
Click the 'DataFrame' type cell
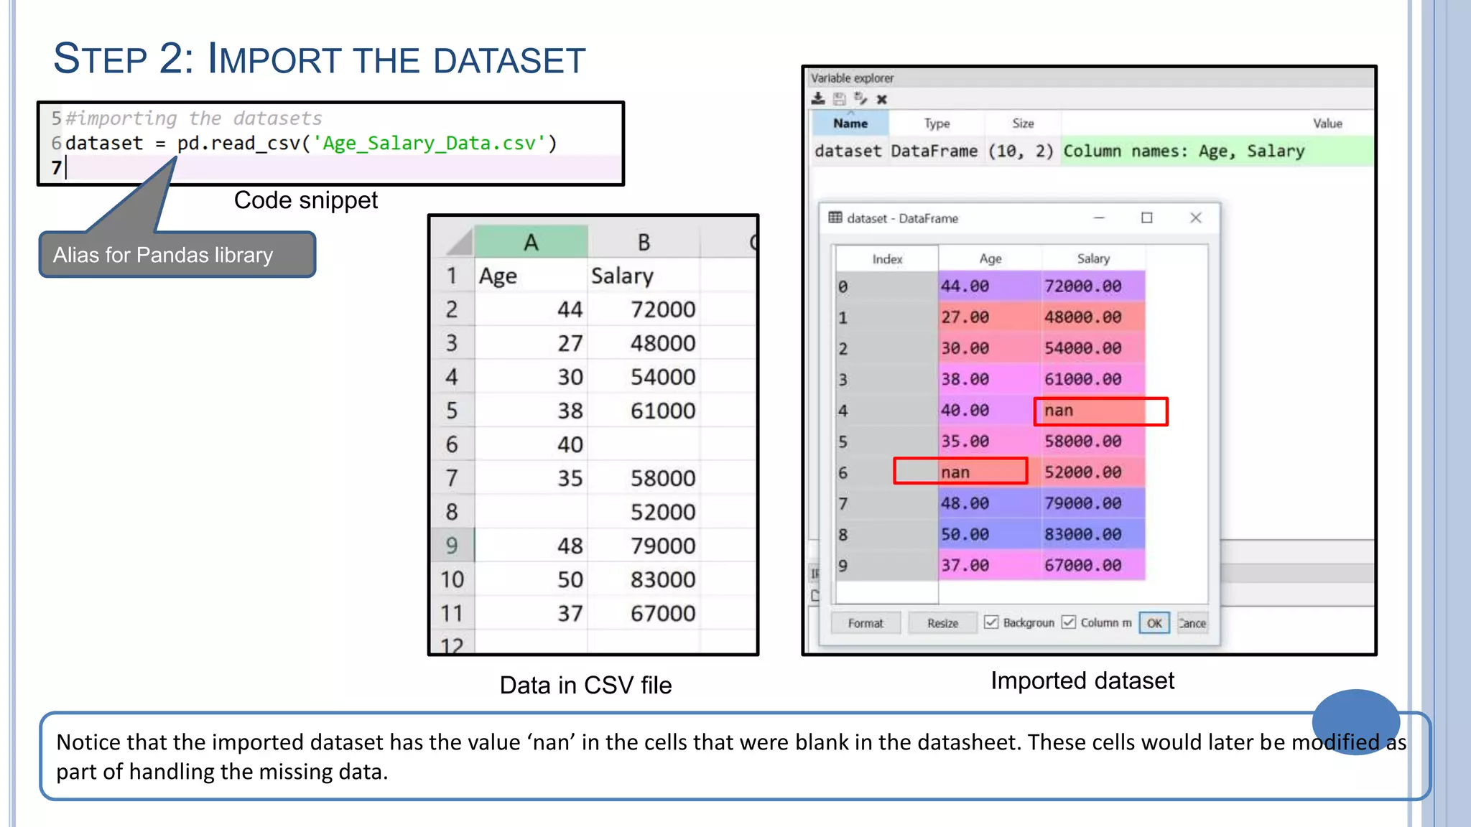[x=934, y=151]
